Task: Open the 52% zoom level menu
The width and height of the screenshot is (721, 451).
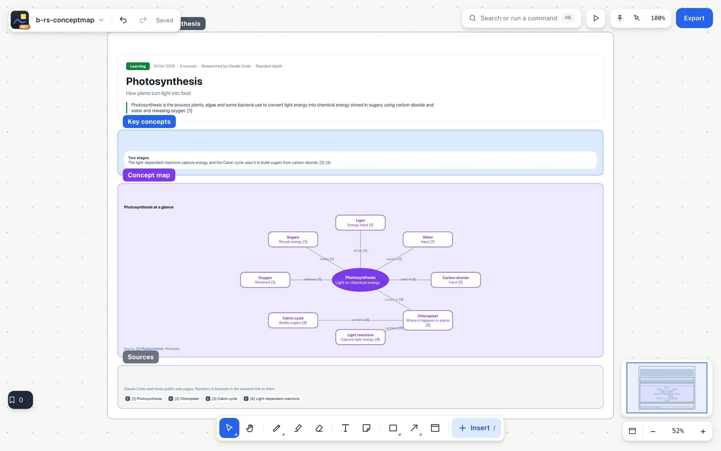Action: (x=678, y=431)
